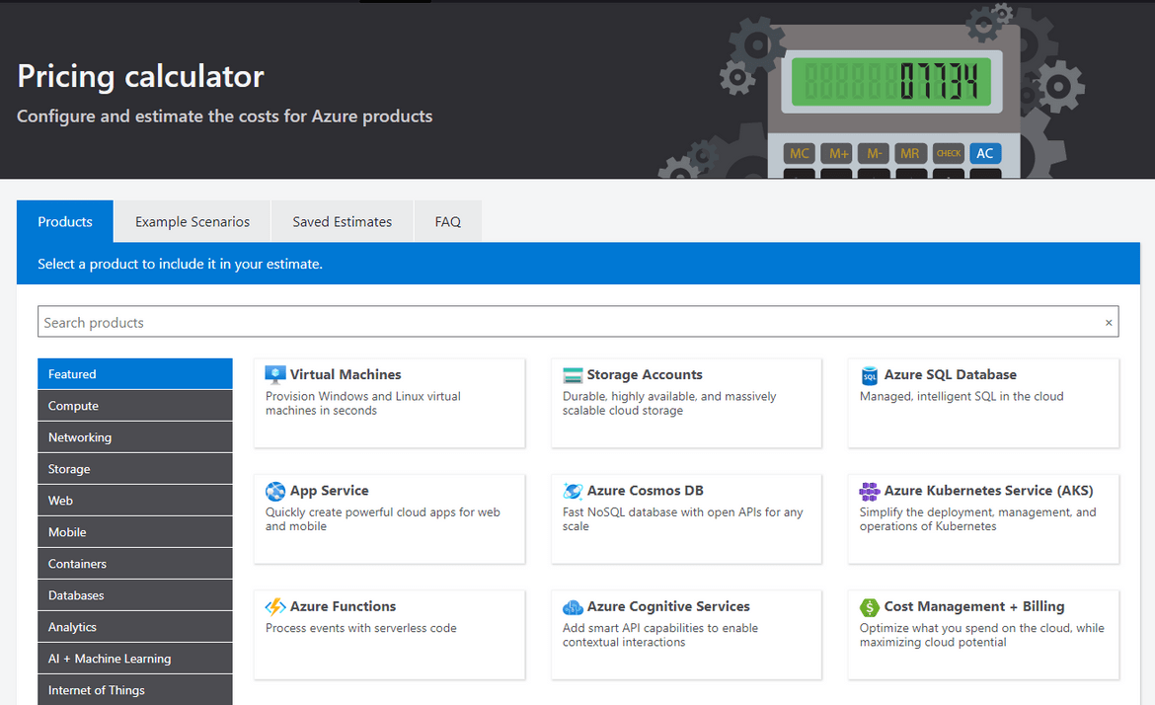Screen dimensions: 1155x705
Task: Click the Storage Accounts icon
Action: (x=573, y=375)
